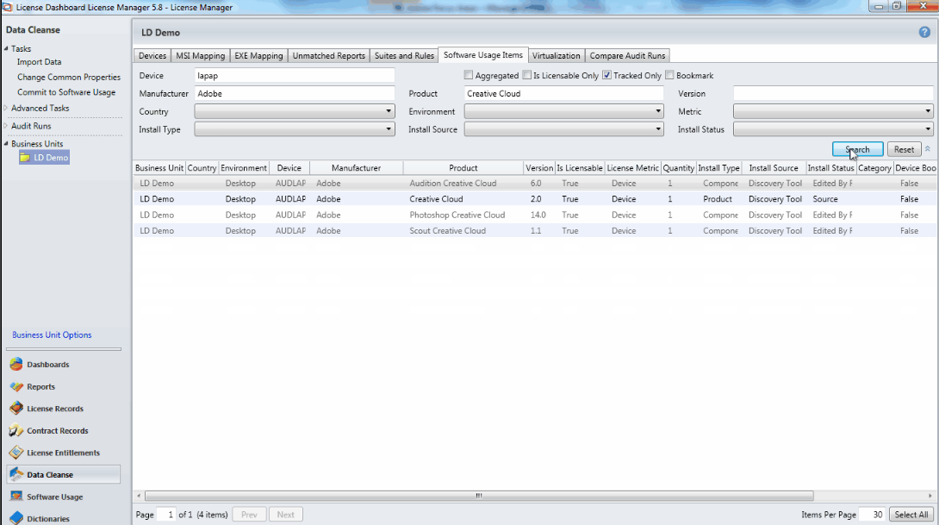
Task: Click the Version search input field
Action: click(x=832, y=93)
